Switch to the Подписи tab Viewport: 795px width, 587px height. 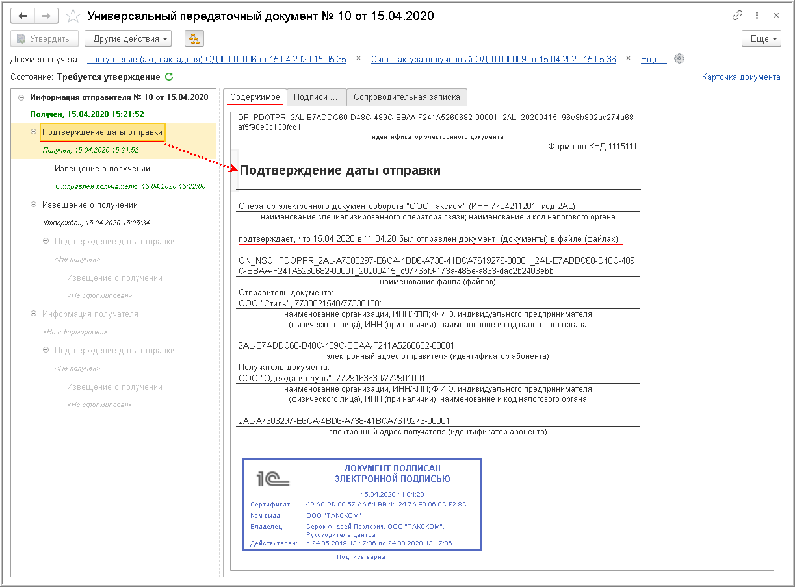click(x=316, y=97)
